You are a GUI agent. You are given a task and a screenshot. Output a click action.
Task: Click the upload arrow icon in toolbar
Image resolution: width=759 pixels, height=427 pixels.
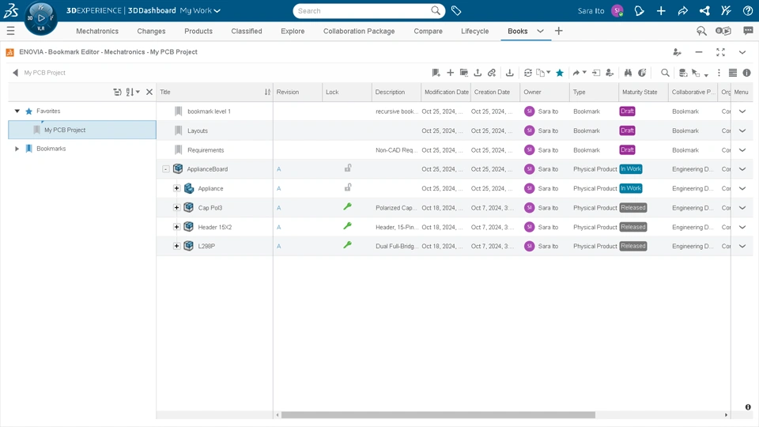(478, 73)
